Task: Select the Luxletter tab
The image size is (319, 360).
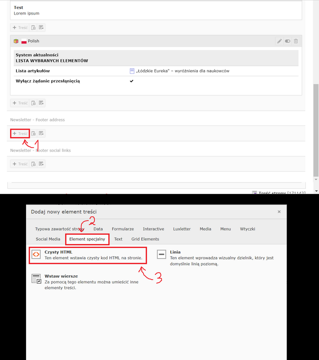Action: click(x=182, y=229)
